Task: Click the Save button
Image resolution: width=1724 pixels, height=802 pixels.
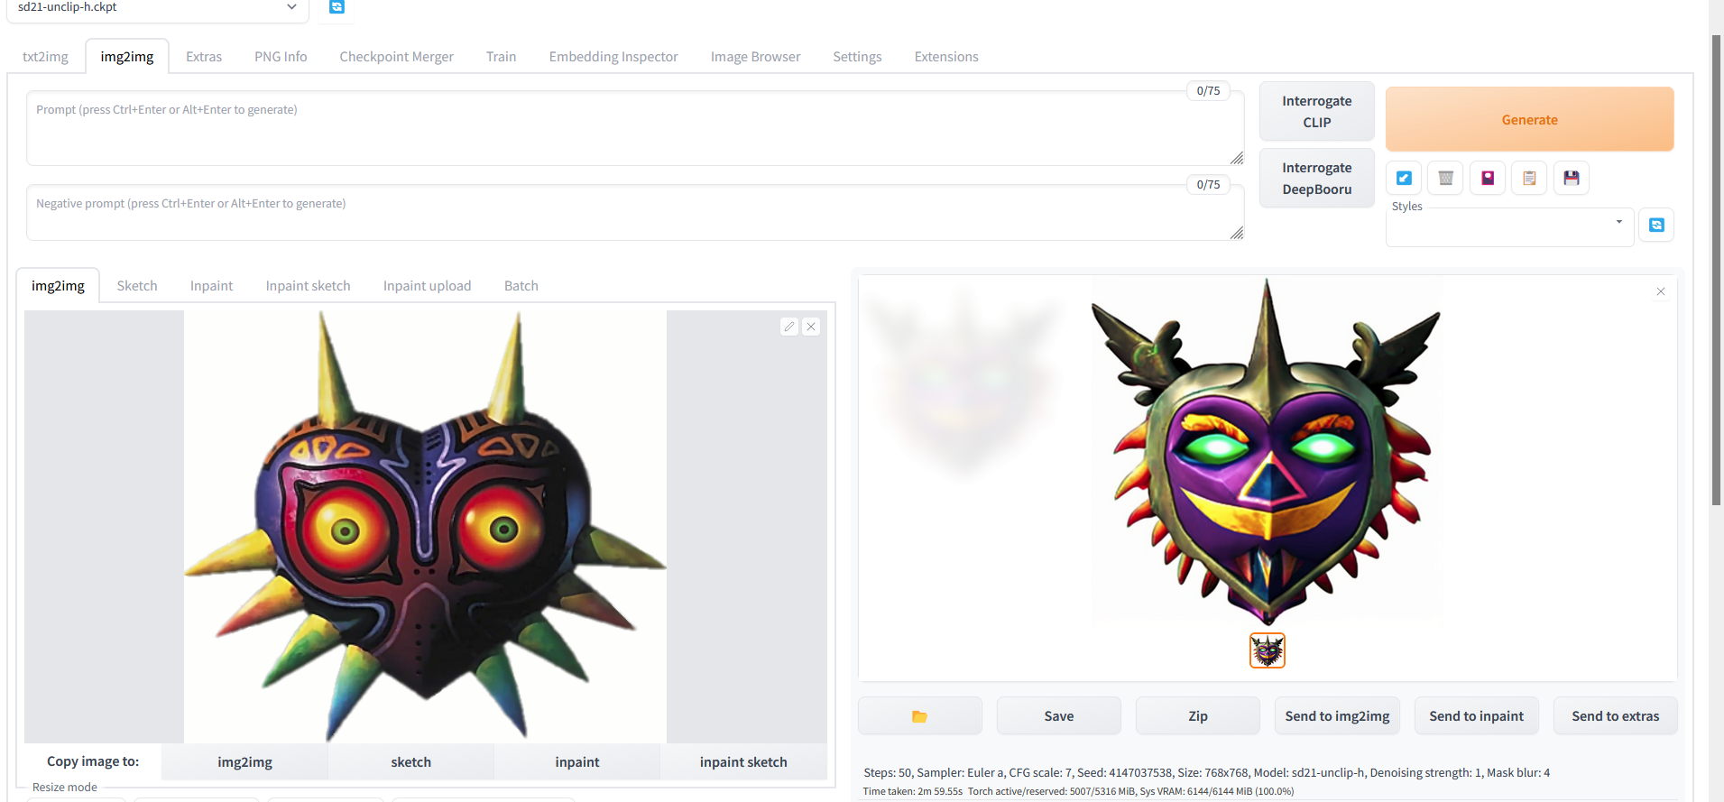Action: pos(1059,716)
